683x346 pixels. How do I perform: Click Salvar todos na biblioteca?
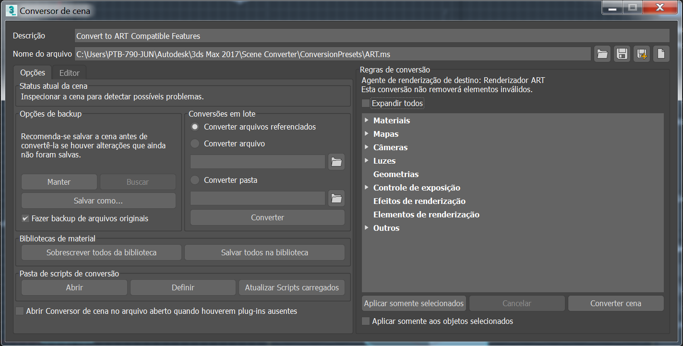[264, 252]
